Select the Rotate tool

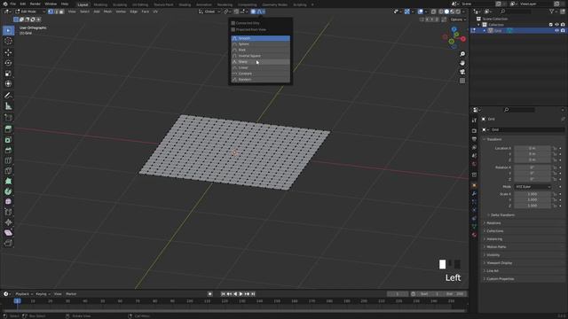pos(8,63)
